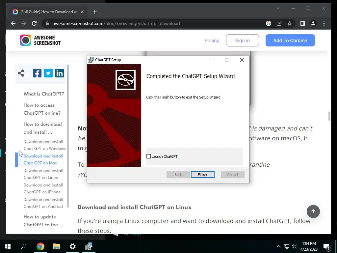Go to Download and install on Linux
Image resolution: width=337 pixels, height=253 pixels.
coord(43,174)
